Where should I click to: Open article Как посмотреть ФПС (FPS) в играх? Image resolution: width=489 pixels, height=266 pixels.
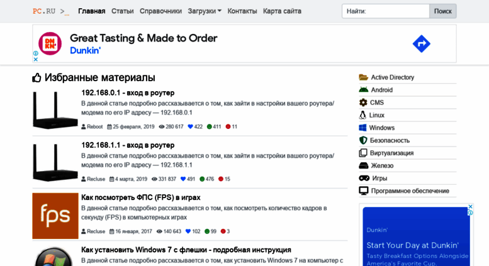pos(141,197)
